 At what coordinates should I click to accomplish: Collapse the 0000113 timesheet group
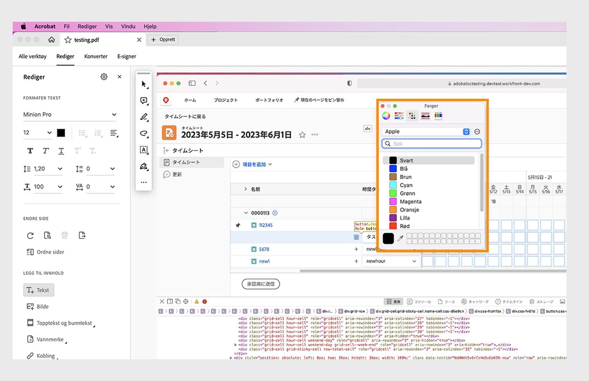tap(246, 213)
